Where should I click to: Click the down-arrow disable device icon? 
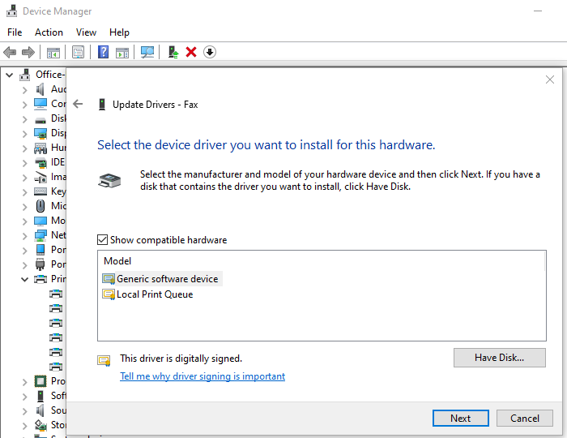(210, 52)
